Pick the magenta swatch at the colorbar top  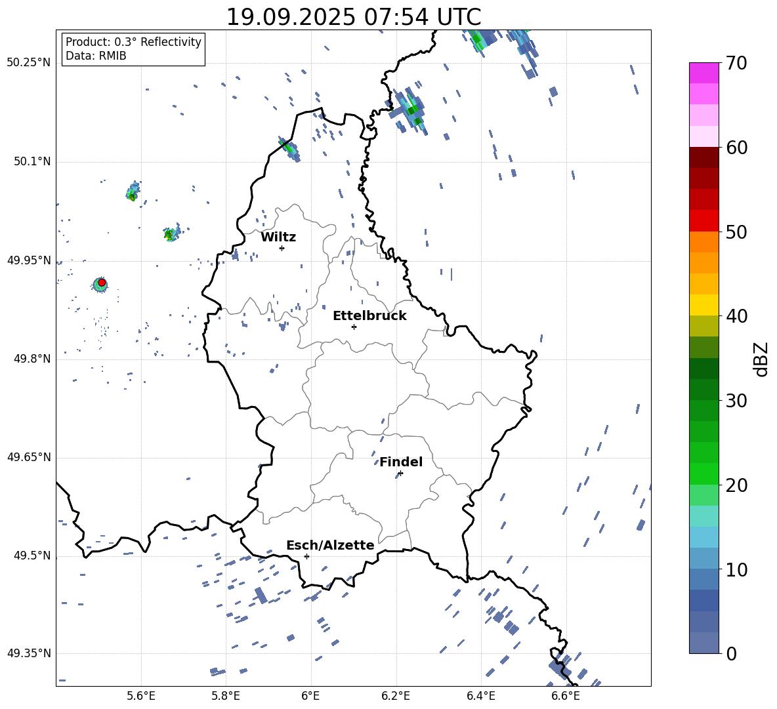[703, 73]
